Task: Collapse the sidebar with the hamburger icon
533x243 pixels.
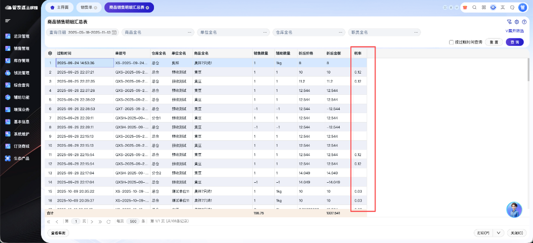Action: [x=7, y=21]
